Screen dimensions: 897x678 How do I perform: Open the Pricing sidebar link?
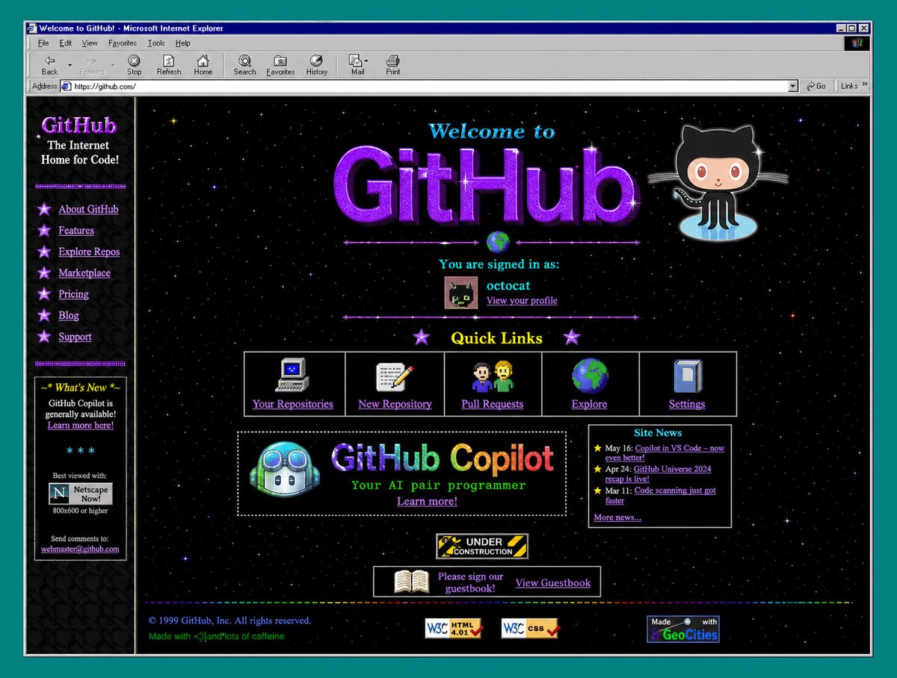(73, 294)
